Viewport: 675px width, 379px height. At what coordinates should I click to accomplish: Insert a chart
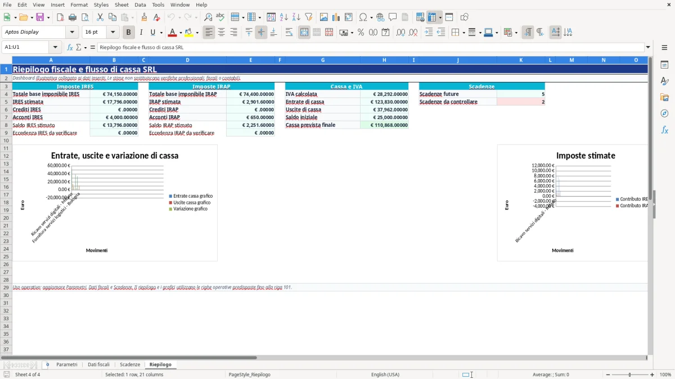pyautogui.click(x=336, y=17)
